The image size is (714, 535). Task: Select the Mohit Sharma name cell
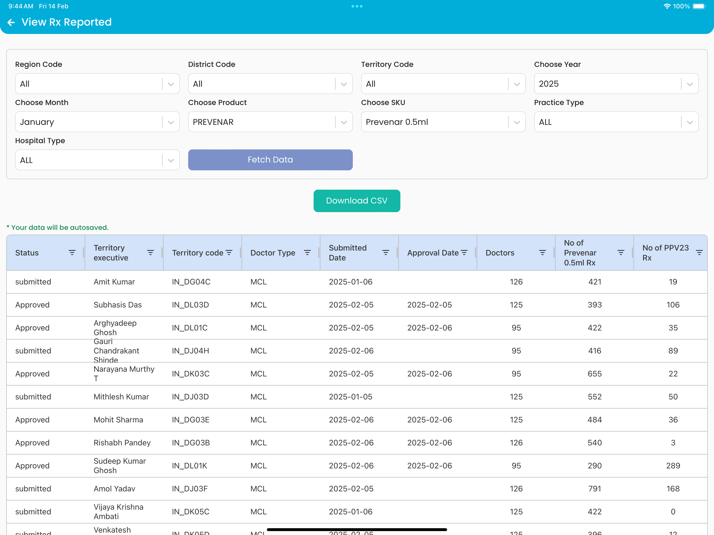point(118,420)
